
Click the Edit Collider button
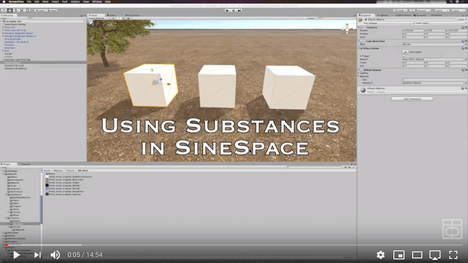click(x=406, y=52)
